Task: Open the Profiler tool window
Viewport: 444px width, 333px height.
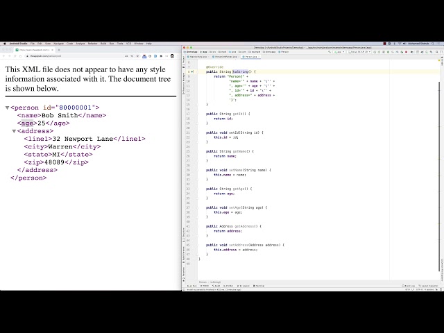Action: [228, 286]
